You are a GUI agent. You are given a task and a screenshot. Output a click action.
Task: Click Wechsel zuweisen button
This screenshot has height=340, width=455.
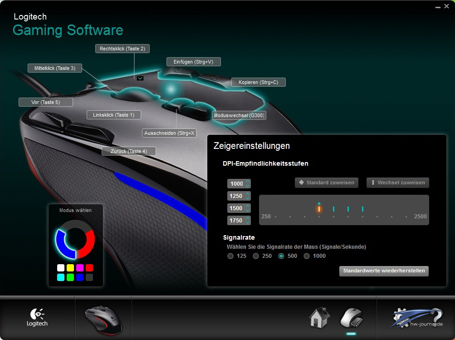point(398,182)
